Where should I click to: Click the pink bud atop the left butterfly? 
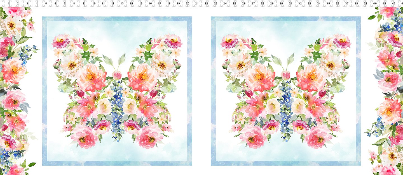pos(117,75)
